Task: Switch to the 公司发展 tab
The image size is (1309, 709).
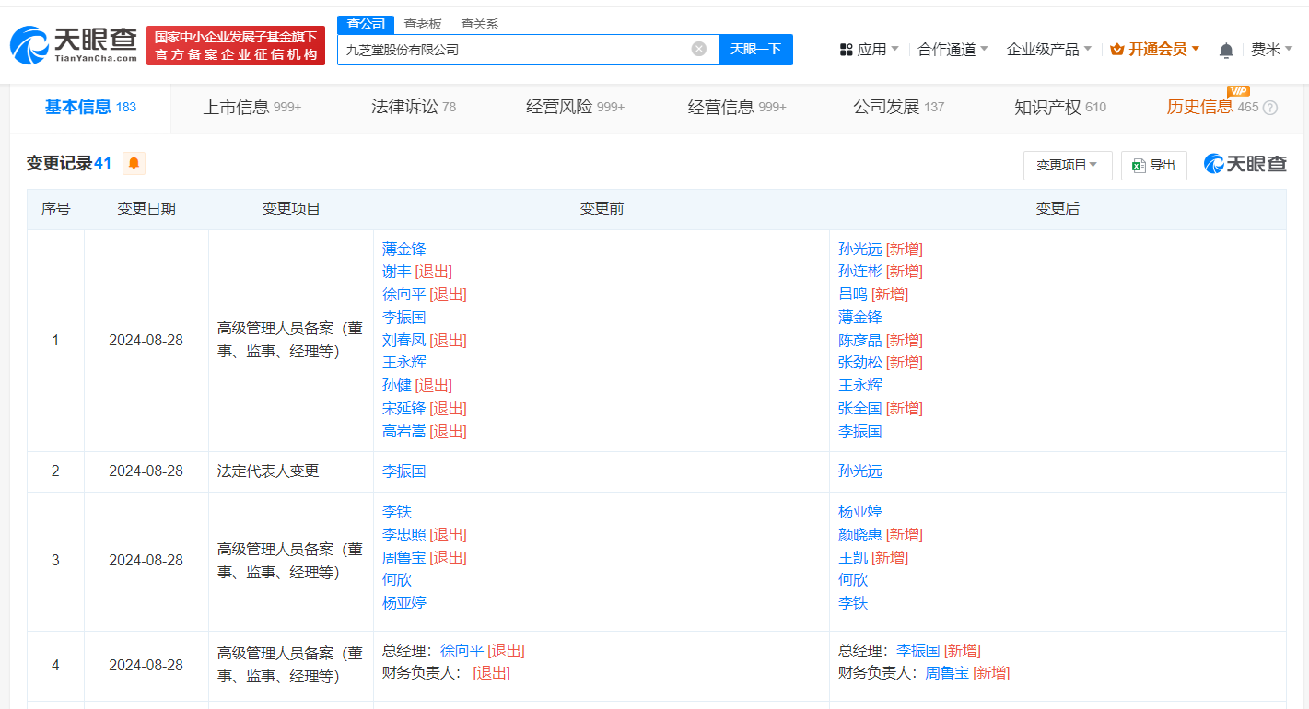Action: coord(899,107)
